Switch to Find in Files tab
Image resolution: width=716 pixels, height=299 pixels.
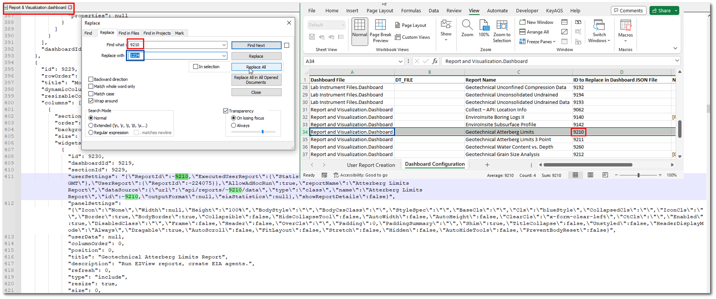[129, 33]
